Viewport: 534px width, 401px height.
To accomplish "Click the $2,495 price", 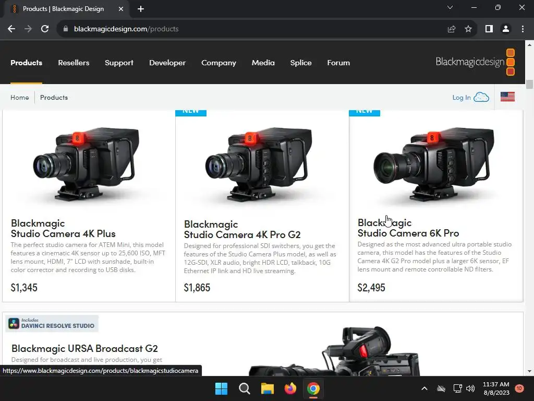I will click(371, 288).
